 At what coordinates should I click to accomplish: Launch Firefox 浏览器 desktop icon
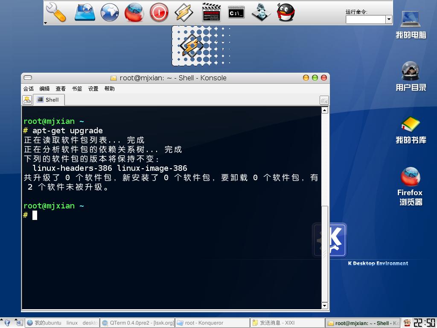click(410, 186)
